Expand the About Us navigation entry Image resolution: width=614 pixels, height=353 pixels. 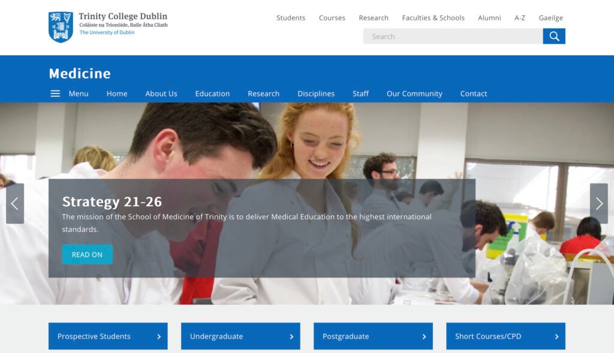click(x=161, y=93)
